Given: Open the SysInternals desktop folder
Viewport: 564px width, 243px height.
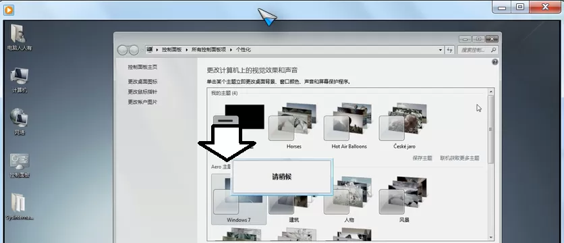Looking at the screenshot, I should (20, 207).
